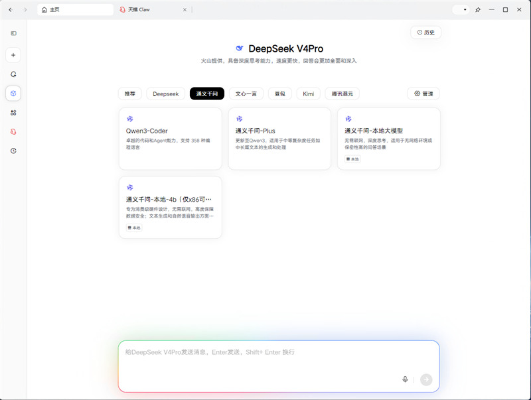Screen dimensions: 531x400
Task: Choose the 通义千问-Plus model card
Action: coord(279,139)
